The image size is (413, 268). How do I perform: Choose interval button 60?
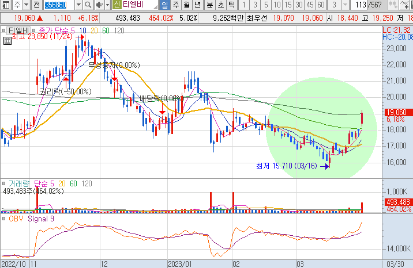coord(321,5)
